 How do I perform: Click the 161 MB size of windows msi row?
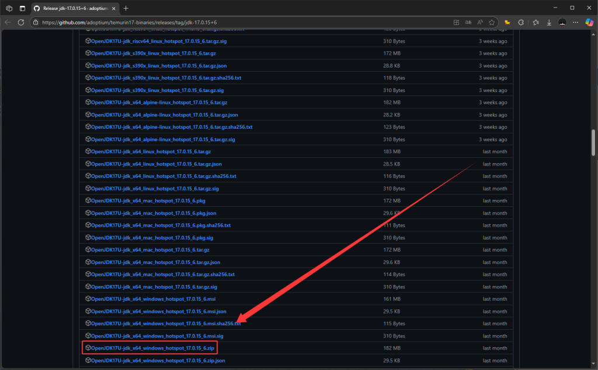tap(392, 299)
